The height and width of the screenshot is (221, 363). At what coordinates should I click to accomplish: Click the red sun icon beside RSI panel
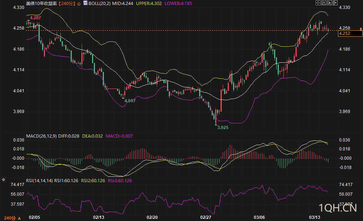pos(4,180)
